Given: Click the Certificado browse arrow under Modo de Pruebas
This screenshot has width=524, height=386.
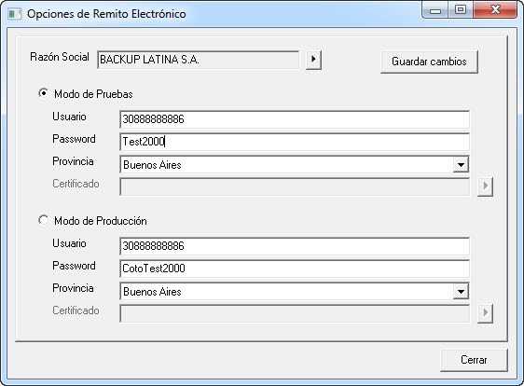Looking at the screenshot, I should click(485, 186).
